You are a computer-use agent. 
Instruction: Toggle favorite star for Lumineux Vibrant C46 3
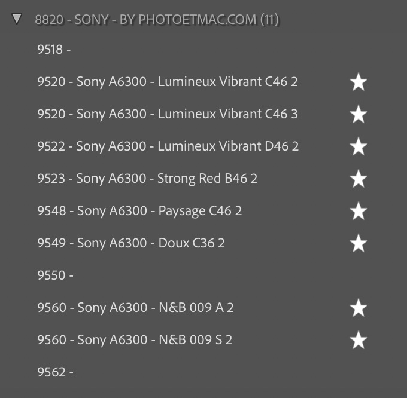tap(358, 114)
